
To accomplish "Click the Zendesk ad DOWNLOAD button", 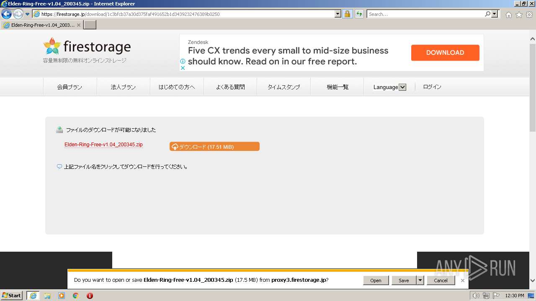I will 445,53.
